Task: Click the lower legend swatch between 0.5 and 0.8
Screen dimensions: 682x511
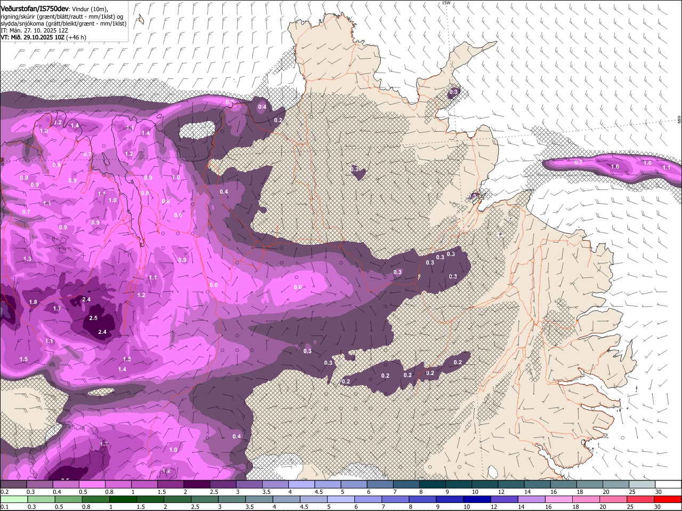Action: (x=70, y=499)
